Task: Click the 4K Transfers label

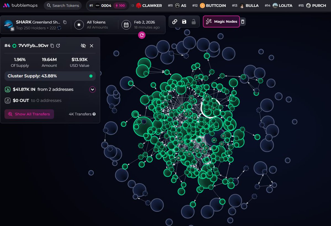Action: click(80, 114)
